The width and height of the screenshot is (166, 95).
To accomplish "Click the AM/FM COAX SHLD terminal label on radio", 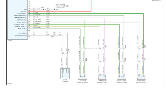I will click(x=21, y=35).
